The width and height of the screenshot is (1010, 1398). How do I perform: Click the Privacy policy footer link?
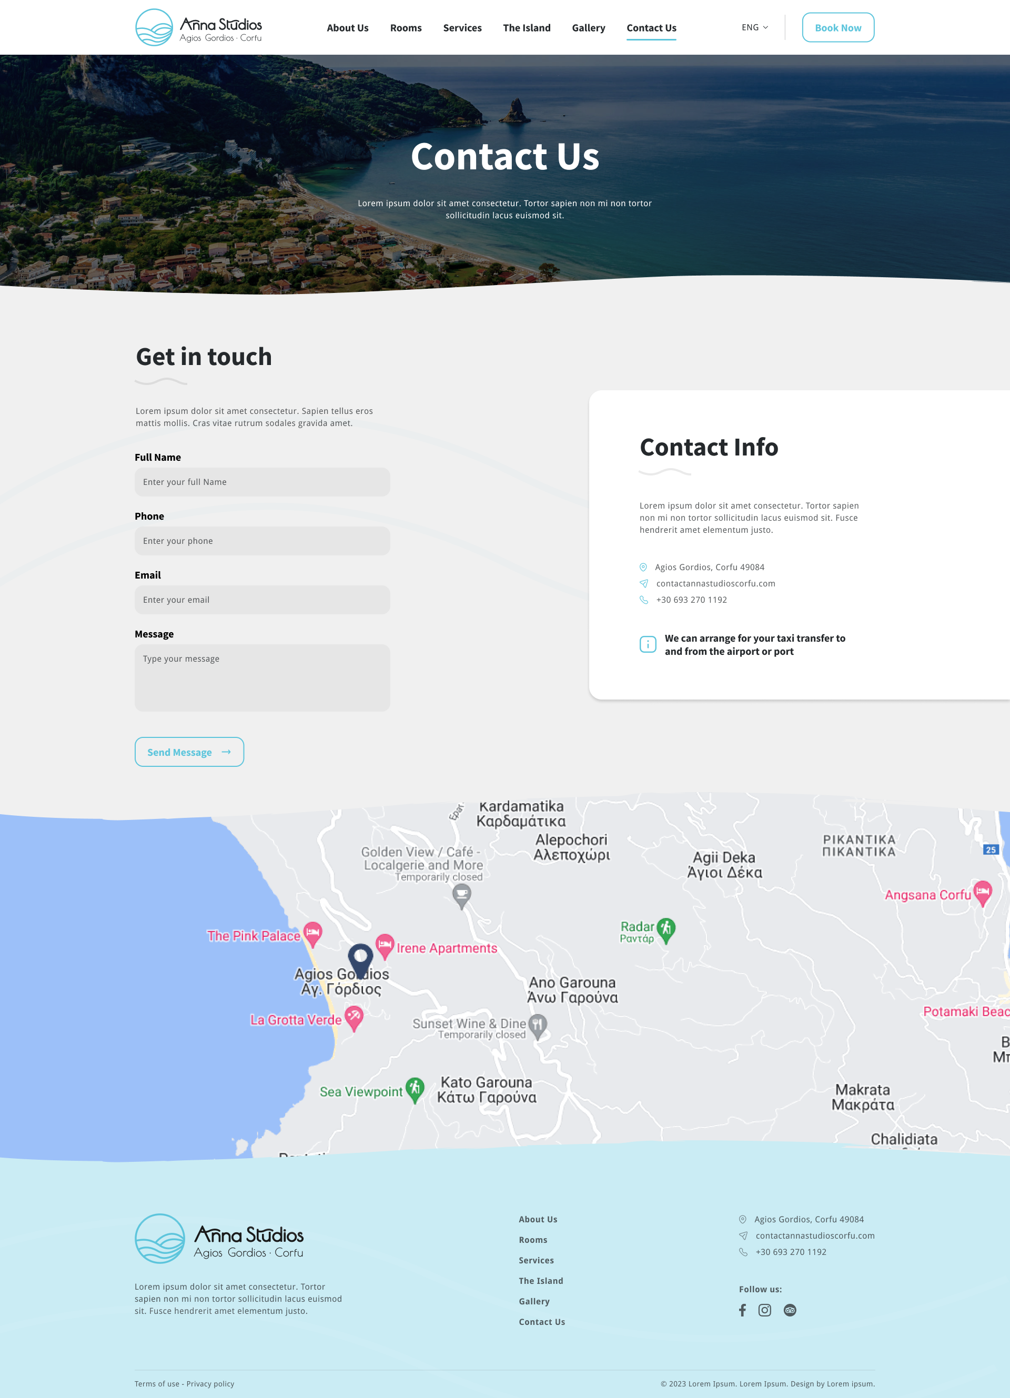click(x=210, y=1384)
